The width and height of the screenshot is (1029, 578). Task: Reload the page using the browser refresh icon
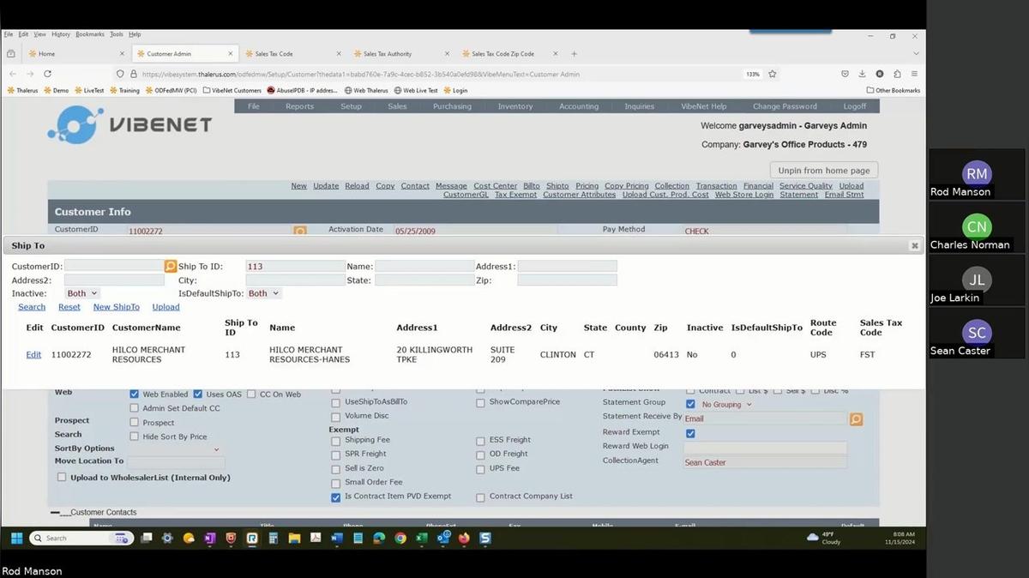(x=47, y=75)
